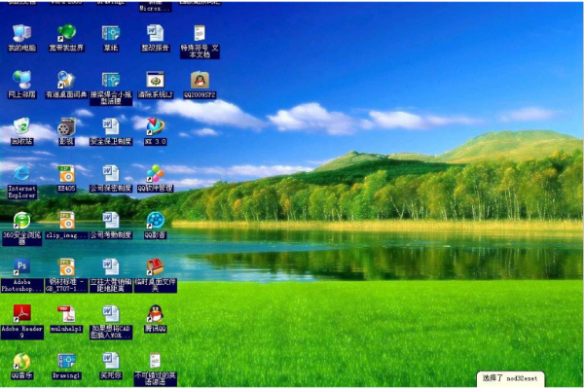Select the 有道桌面词典 dictionary shortcut

[x=66, y=81]
